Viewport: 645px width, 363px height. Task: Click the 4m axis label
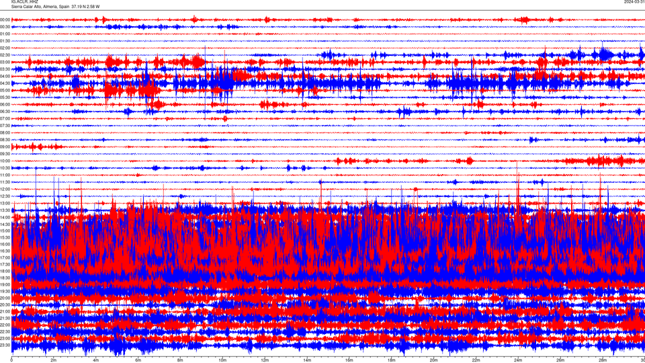(x=96, y=360)
